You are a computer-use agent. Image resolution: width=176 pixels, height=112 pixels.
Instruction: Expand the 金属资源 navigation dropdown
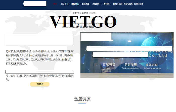pos(86,4)
